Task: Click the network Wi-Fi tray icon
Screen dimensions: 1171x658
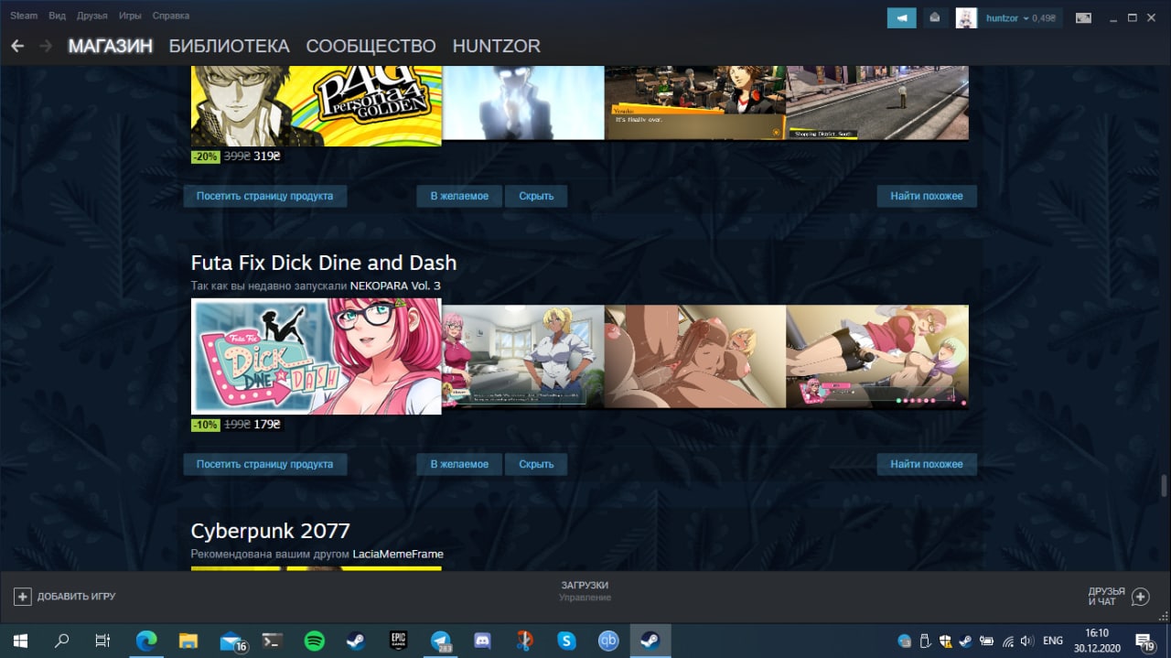Action: click(1008, 641)
